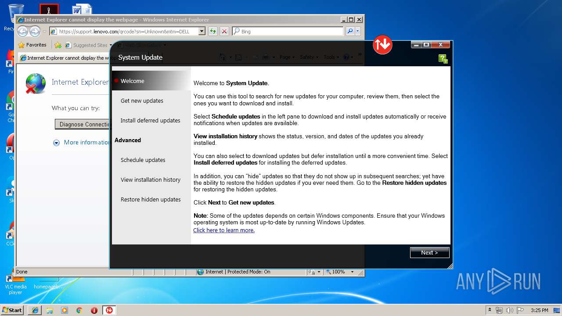Switch to System Update taskbar button

point(109,310)
